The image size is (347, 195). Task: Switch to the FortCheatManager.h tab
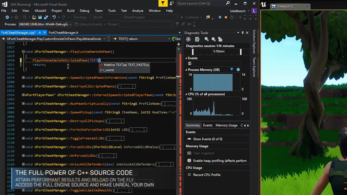click(63, 32)
